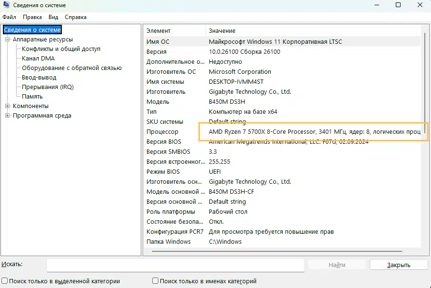Collapse the Аппаратные ресурсы tree node
This screenshot has width=431, height=288.
(x=8, y=40)
